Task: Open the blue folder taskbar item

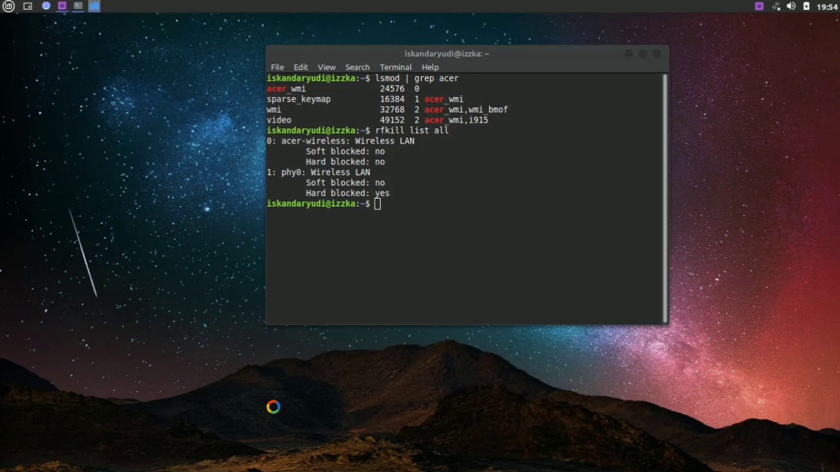Action: [x=94, y=6]
